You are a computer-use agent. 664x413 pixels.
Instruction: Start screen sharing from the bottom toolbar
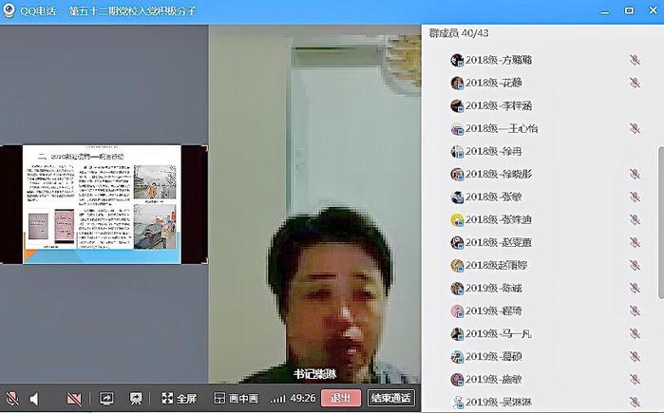[106, 399]
